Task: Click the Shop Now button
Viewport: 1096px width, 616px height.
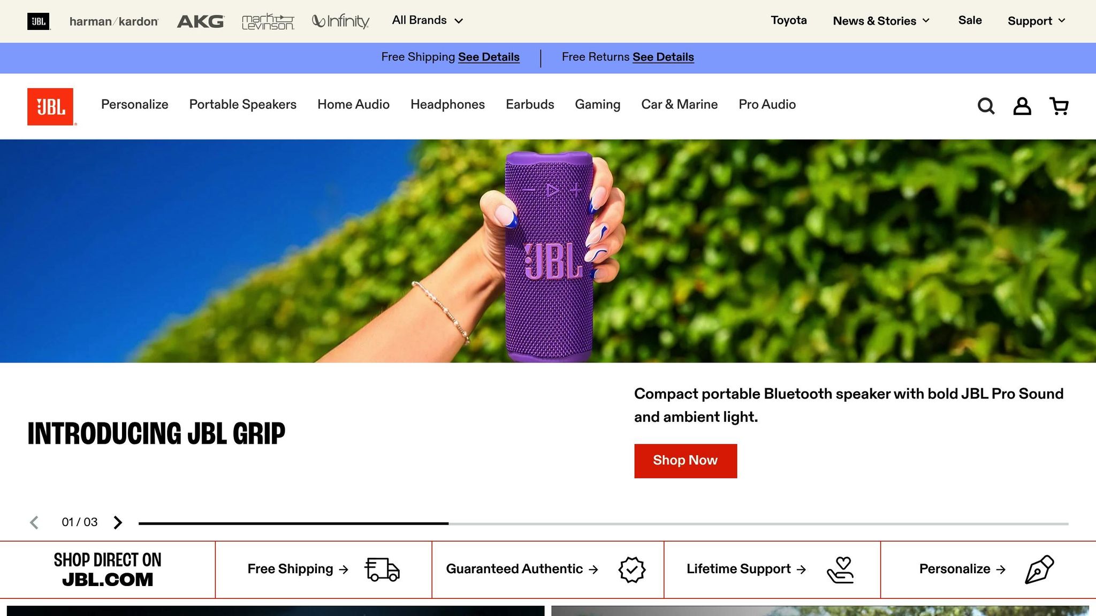Action: coord(686,461)
